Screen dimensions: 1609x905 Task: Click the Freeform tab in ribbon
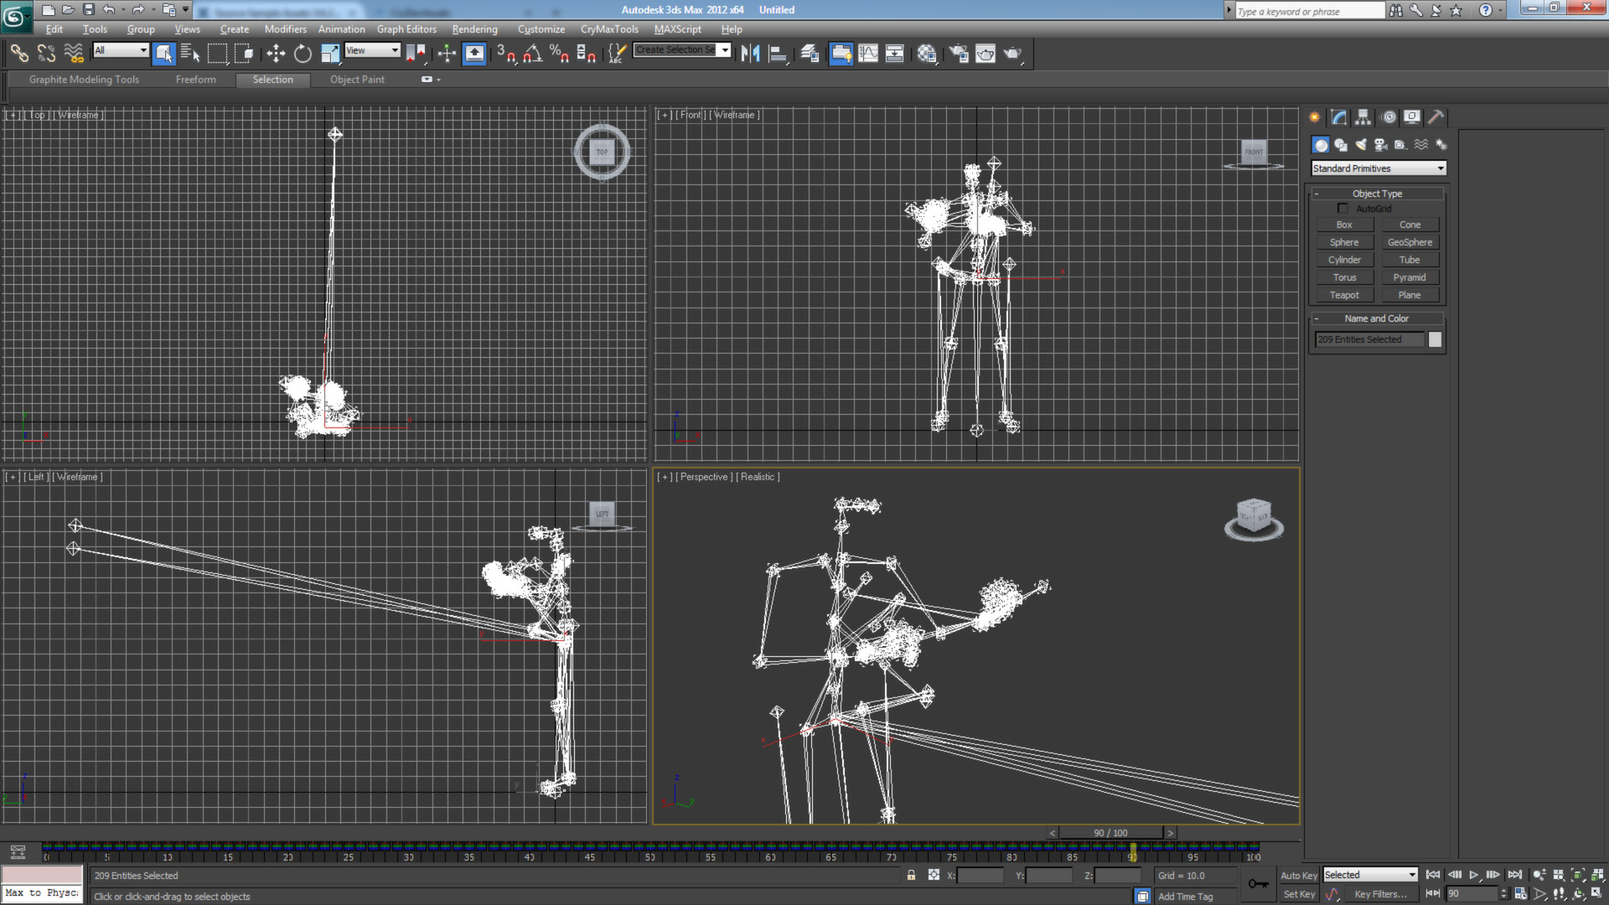(195, 80)
